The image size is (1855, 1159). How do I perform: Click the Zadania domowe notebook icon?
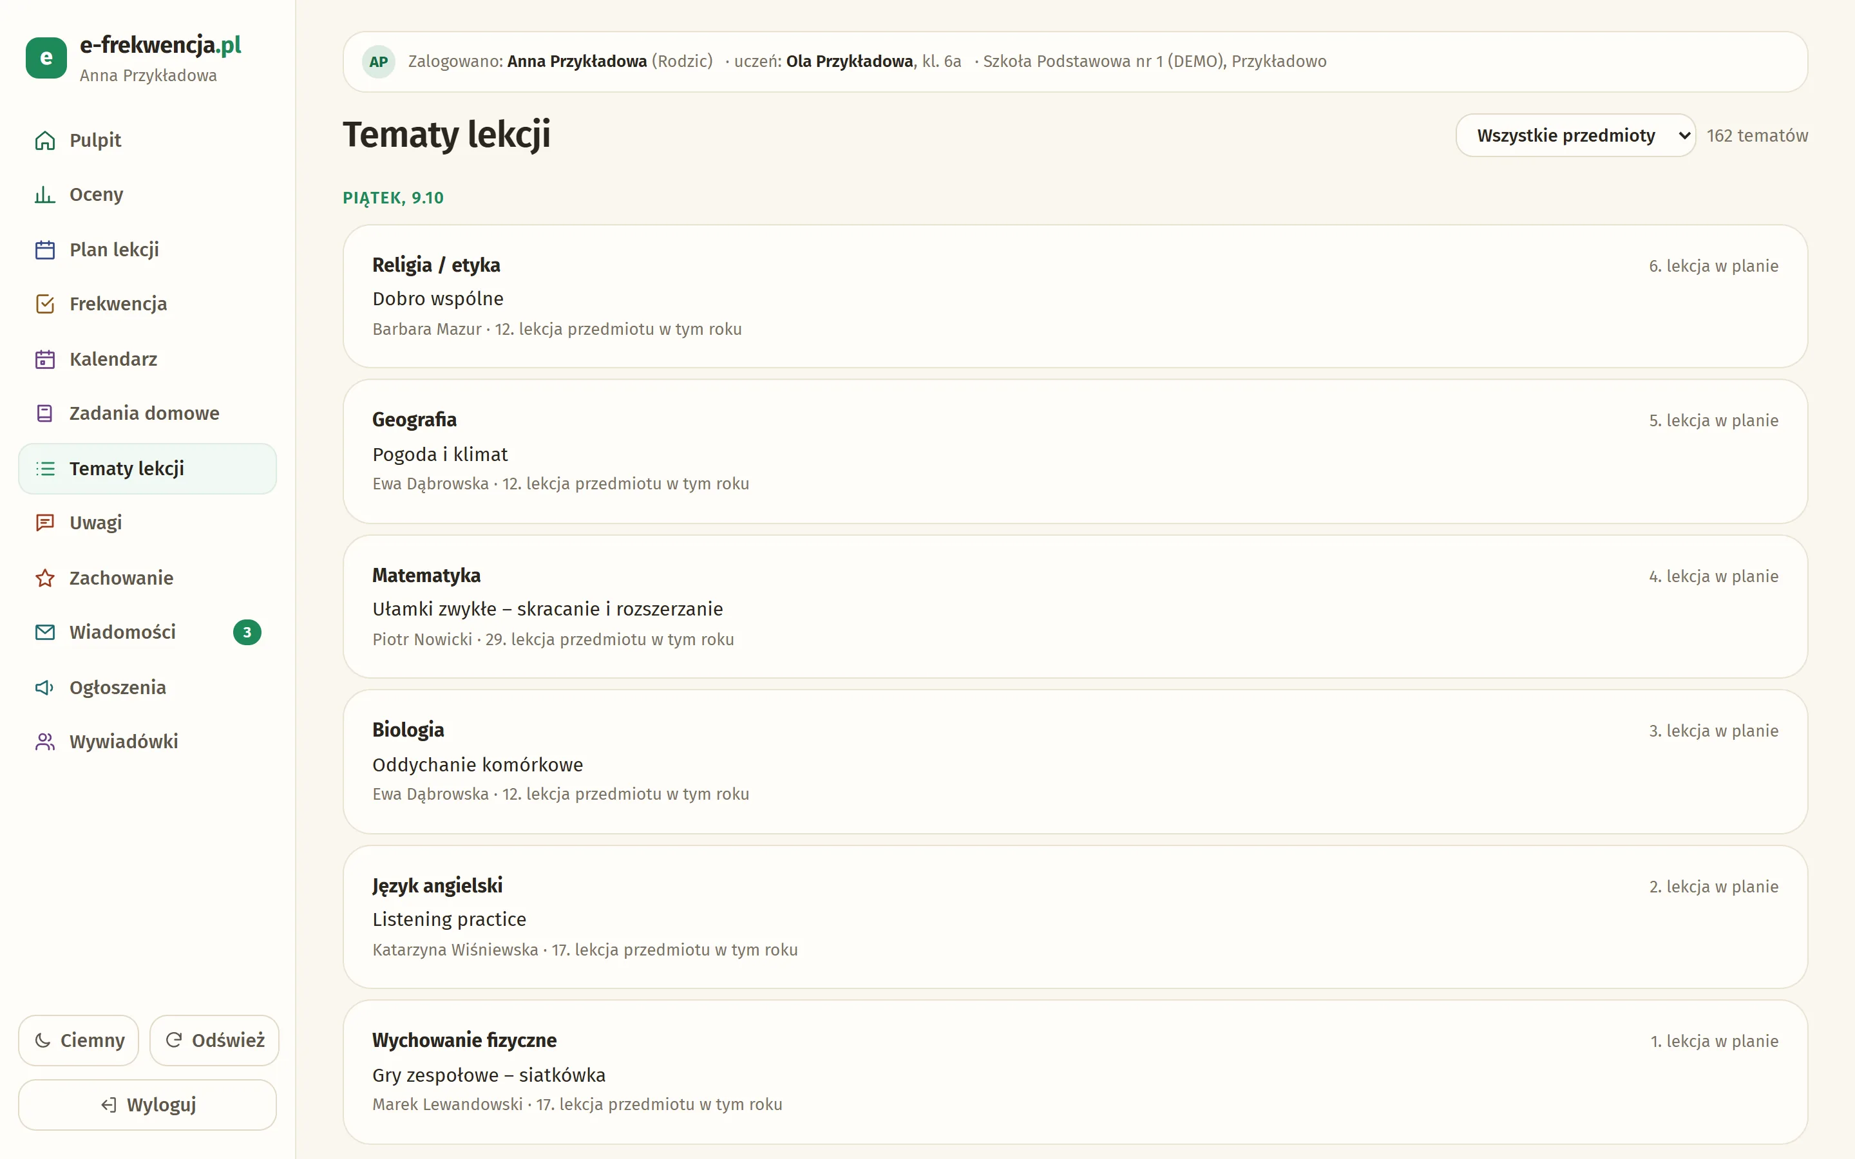point(44,414)
